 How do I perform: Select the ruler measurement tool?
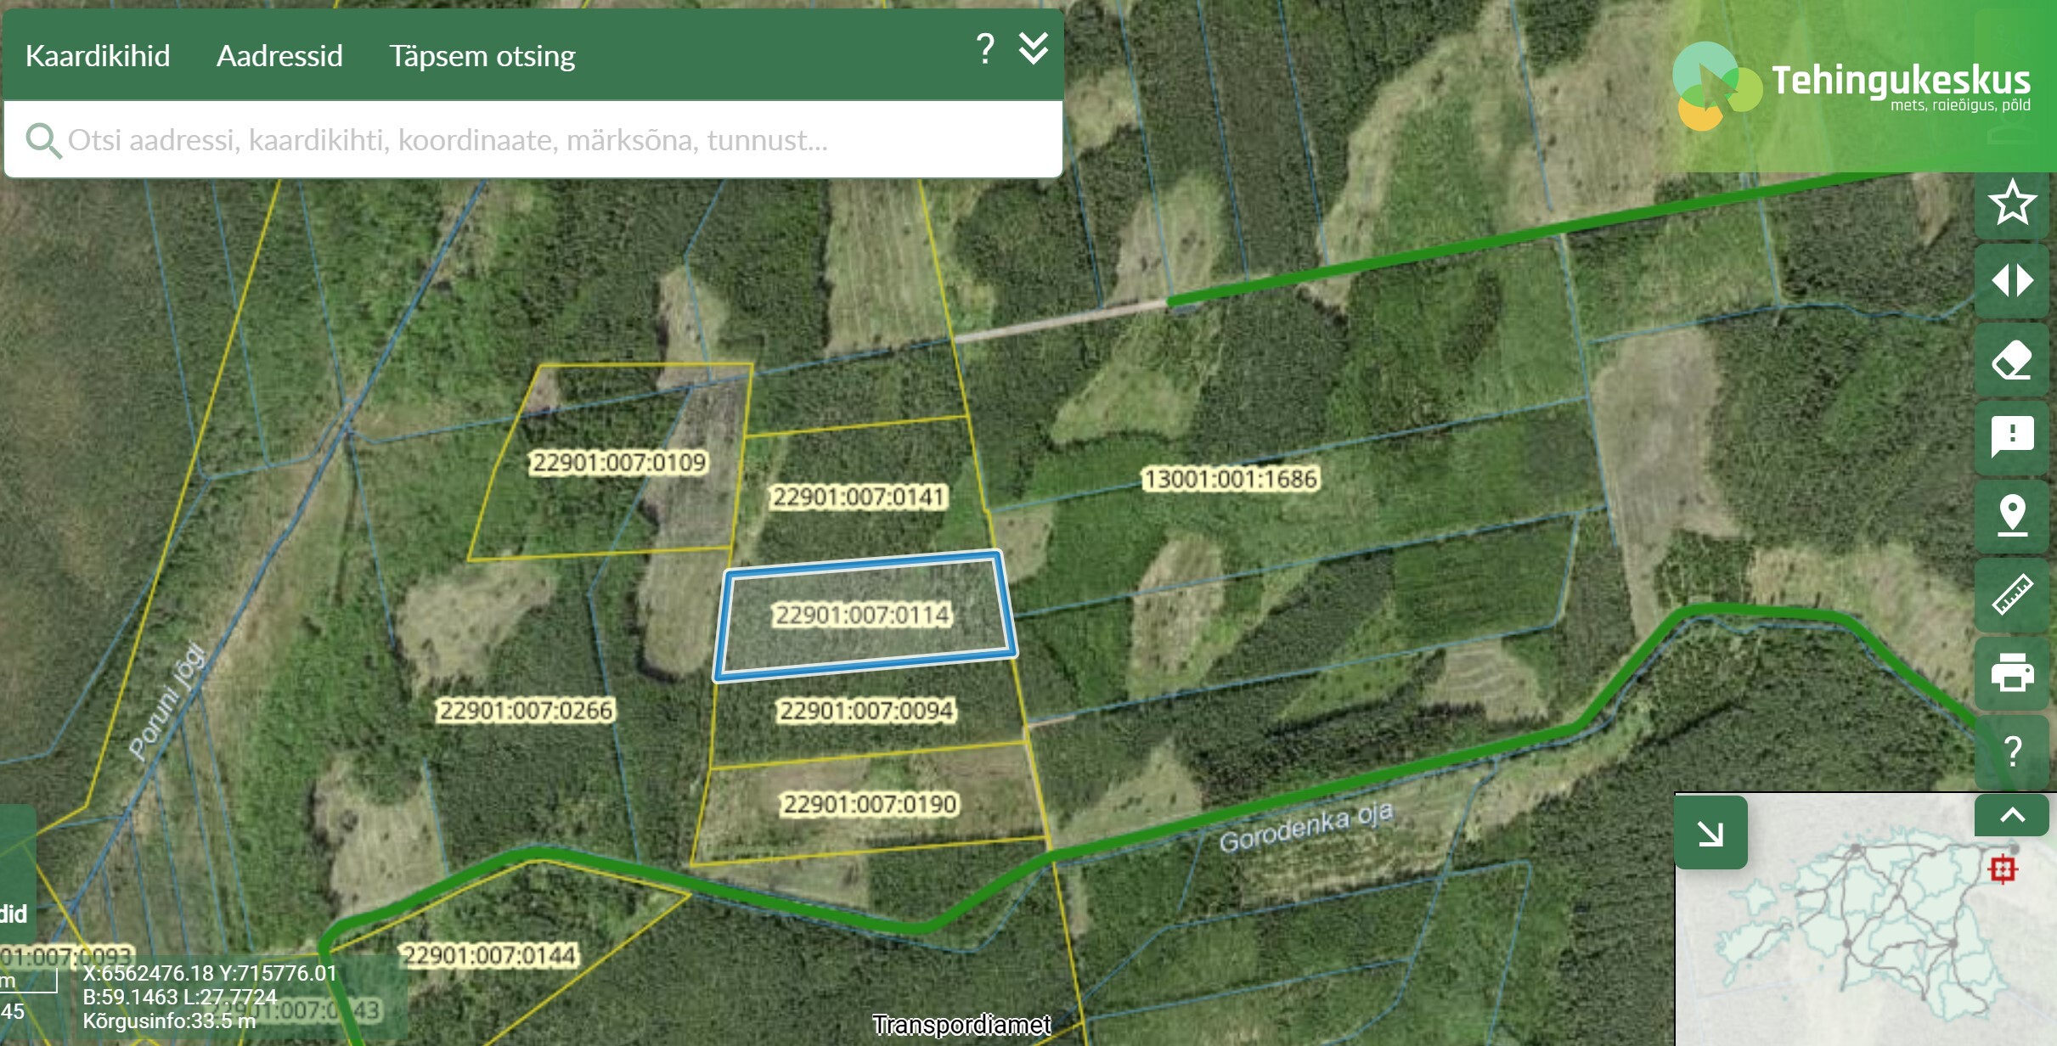2011,593
